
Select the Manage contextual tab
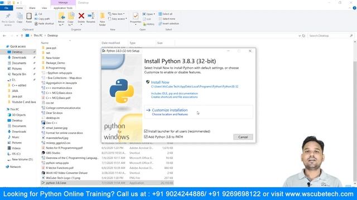[63, 2]
